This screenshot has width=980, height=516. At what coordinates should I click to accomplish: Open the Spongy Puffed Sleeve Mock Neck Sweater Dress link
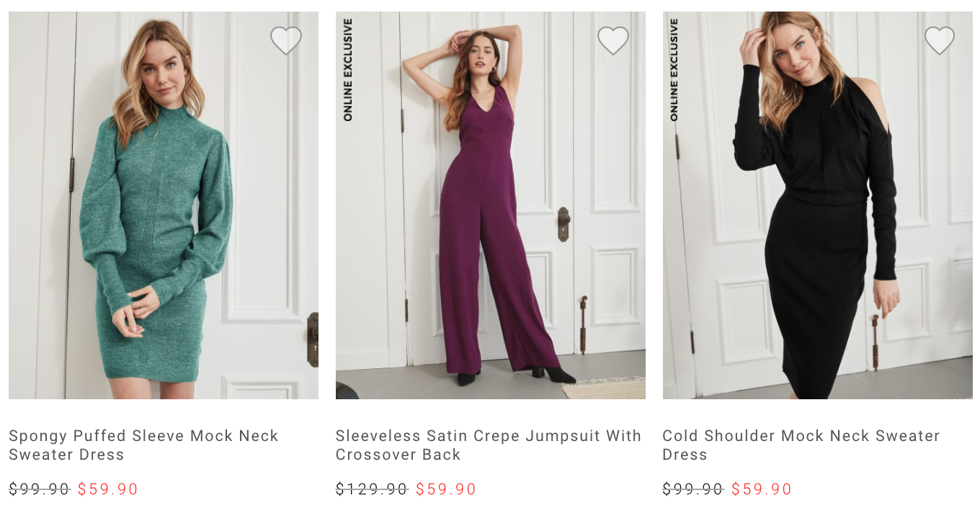(x=143, y=436)
